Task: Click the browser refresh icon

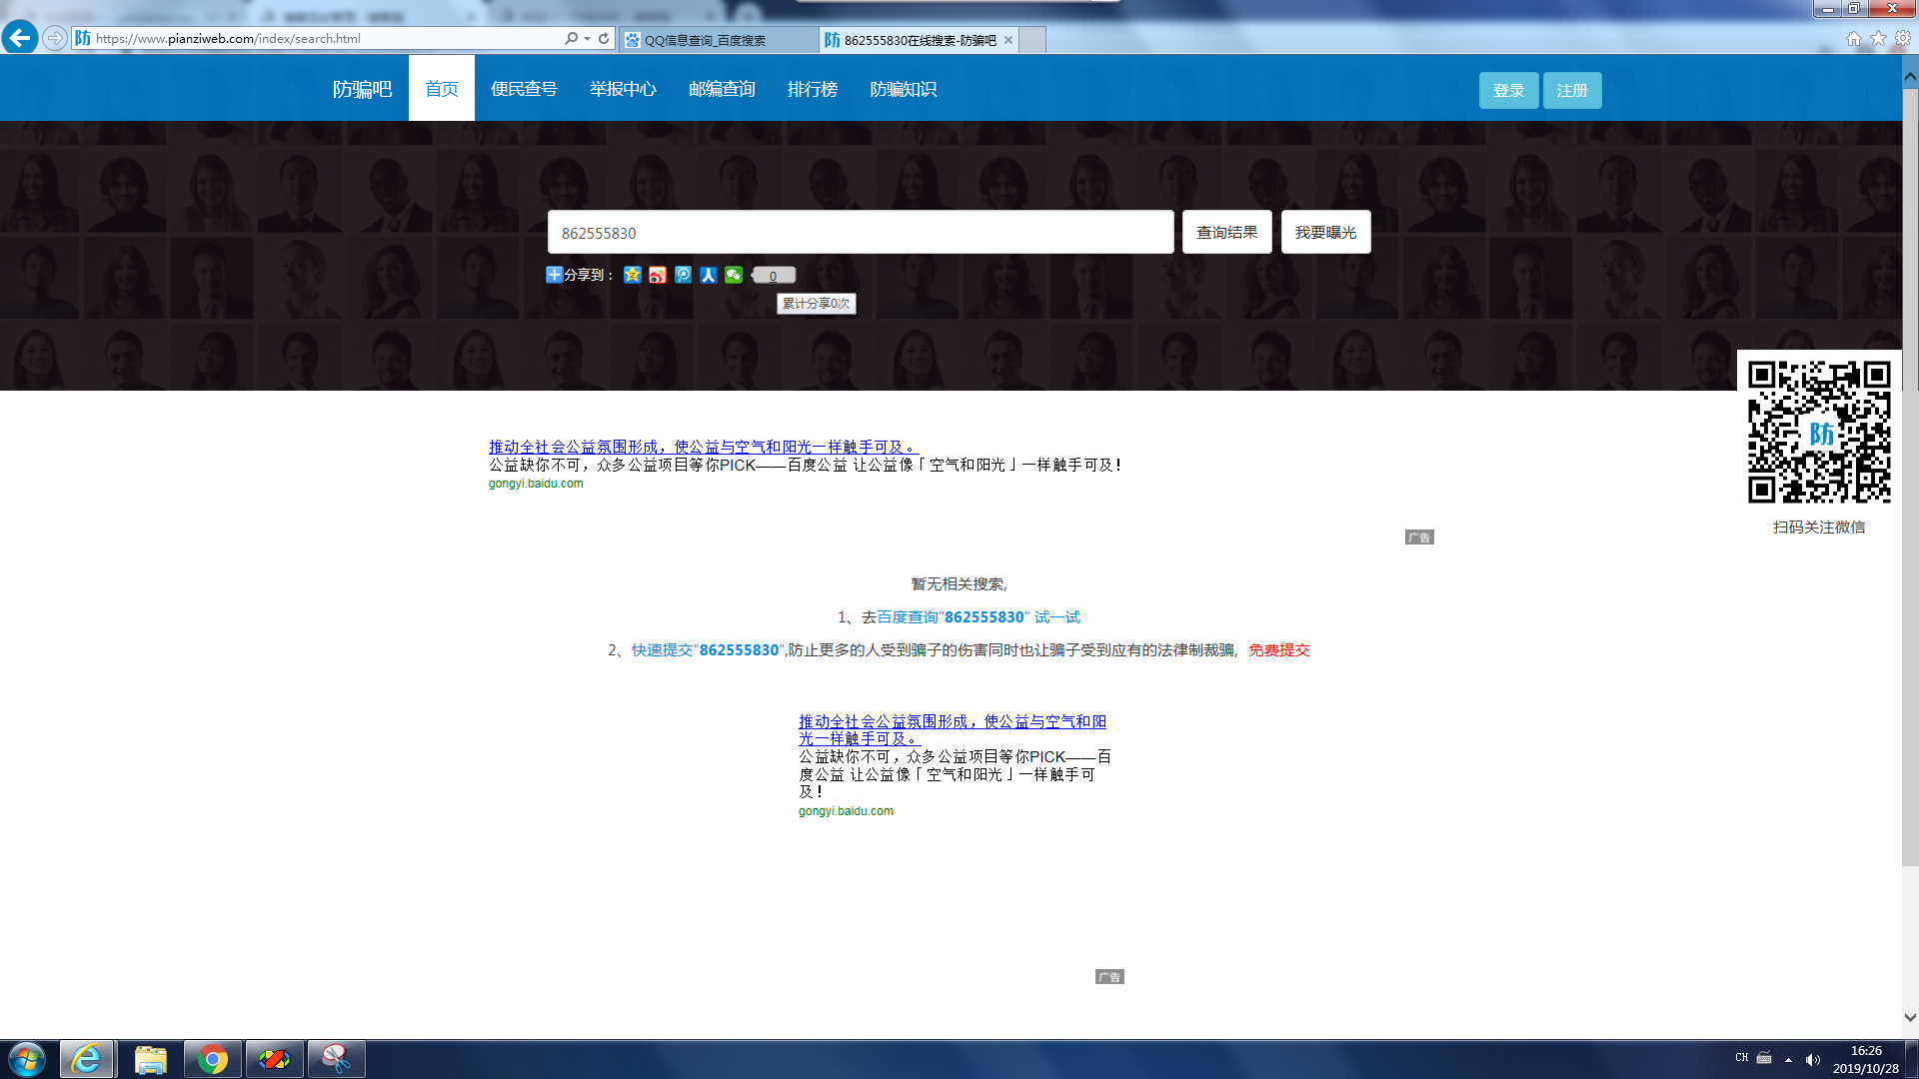Action: coord(604,39)
